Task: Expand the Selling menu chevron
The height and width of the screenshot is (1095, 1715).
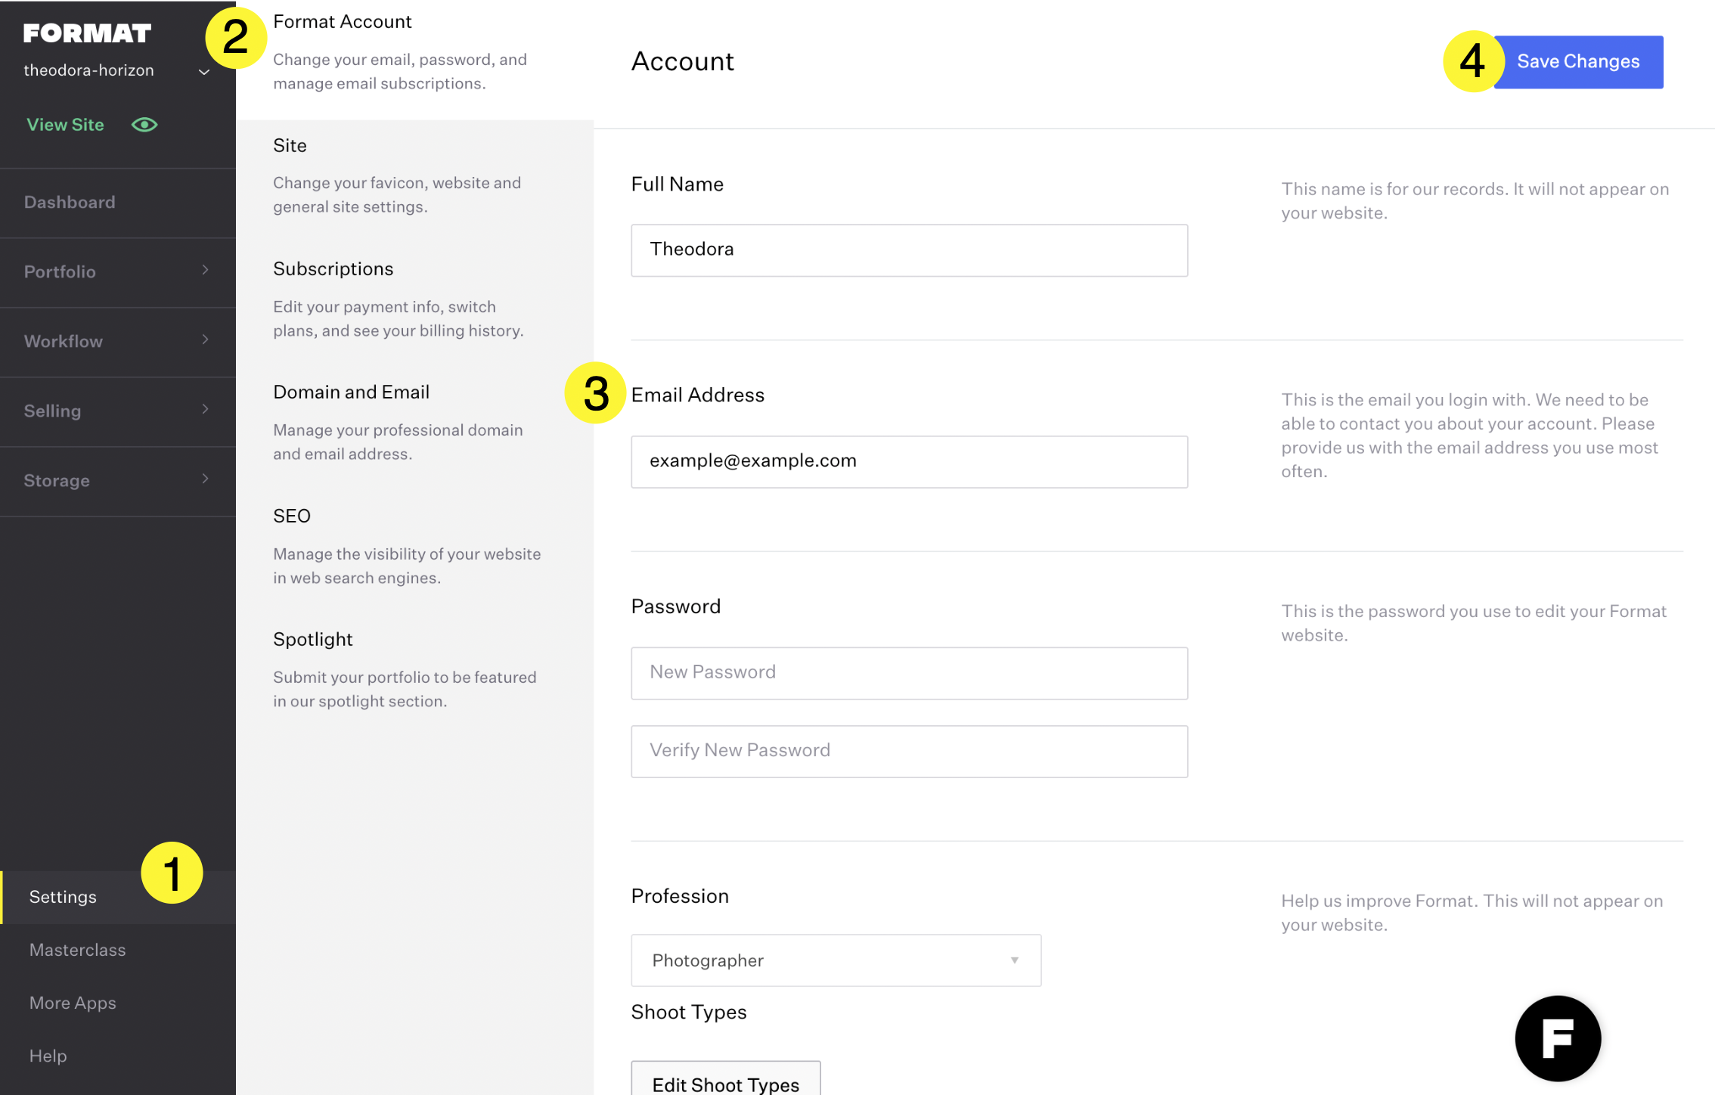Action: pyautogui.click(x=205, y=410)
